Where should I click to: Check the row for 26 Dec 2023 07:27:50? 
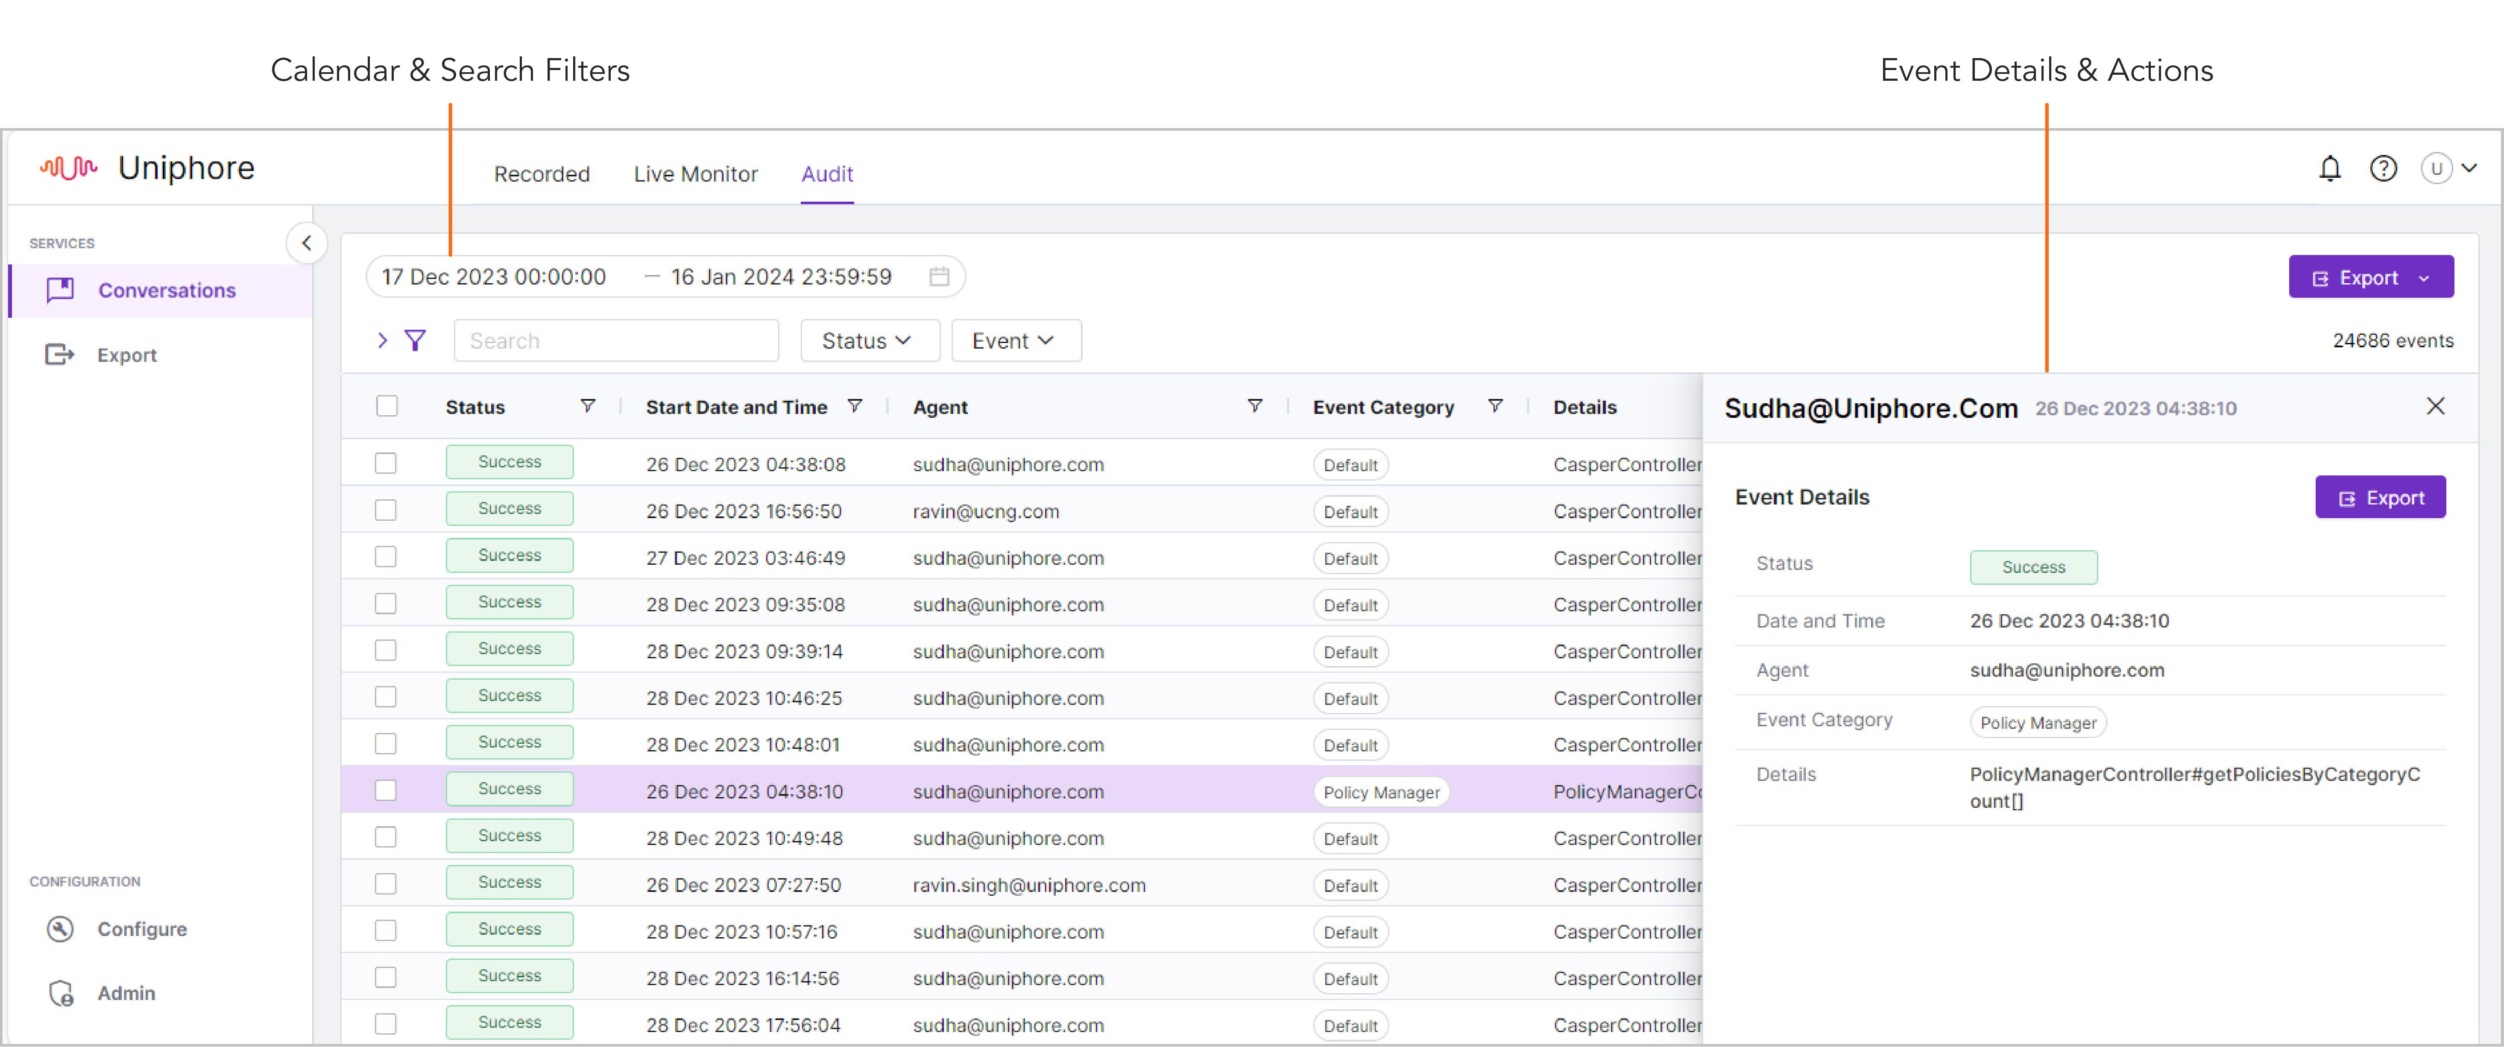coord(386,884)
